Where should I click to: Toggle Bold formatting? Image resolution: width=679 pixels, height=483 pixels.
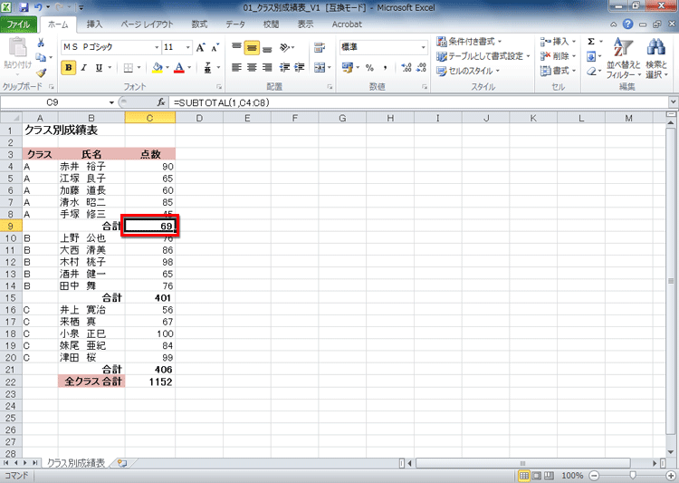[69, 68]
